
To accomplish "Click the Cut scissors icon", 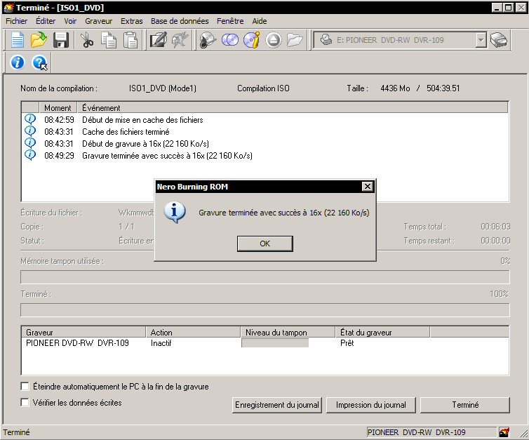I will [87, 40].
